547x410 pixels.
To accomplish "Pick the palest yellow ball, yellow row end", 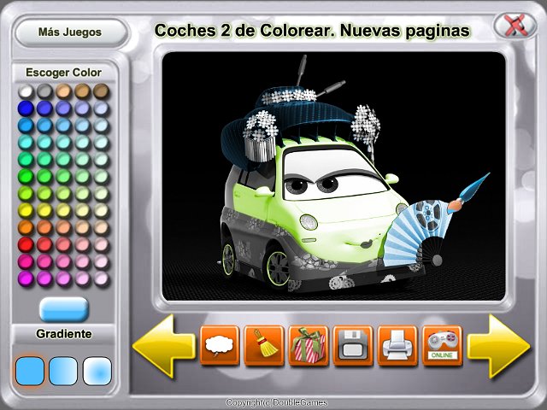I will click(101, 211).
